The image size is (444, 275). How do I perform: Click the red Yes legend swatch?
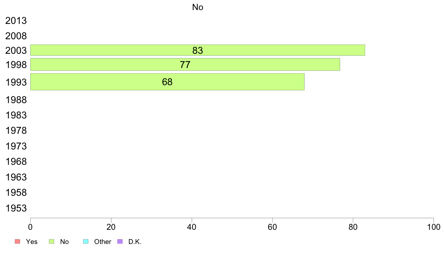(18, 241)
